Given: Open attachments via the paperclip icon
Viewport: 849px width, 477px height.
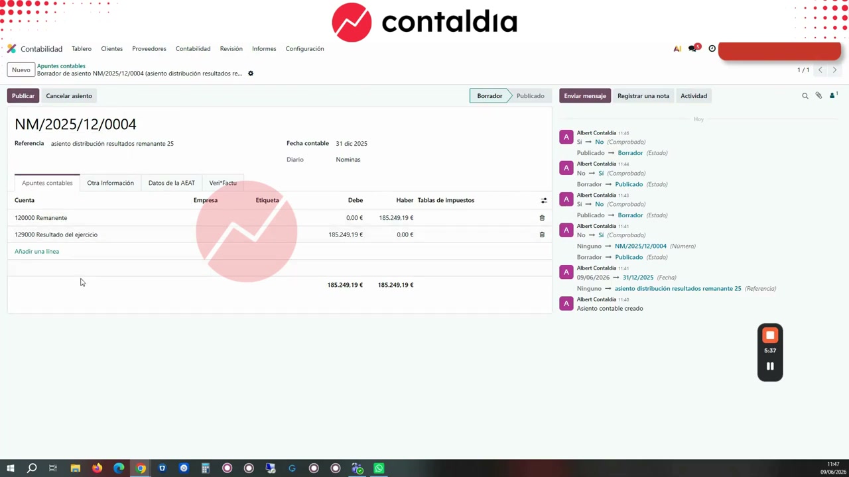Looking at the screenshot, I should click(x=818, y=96).
